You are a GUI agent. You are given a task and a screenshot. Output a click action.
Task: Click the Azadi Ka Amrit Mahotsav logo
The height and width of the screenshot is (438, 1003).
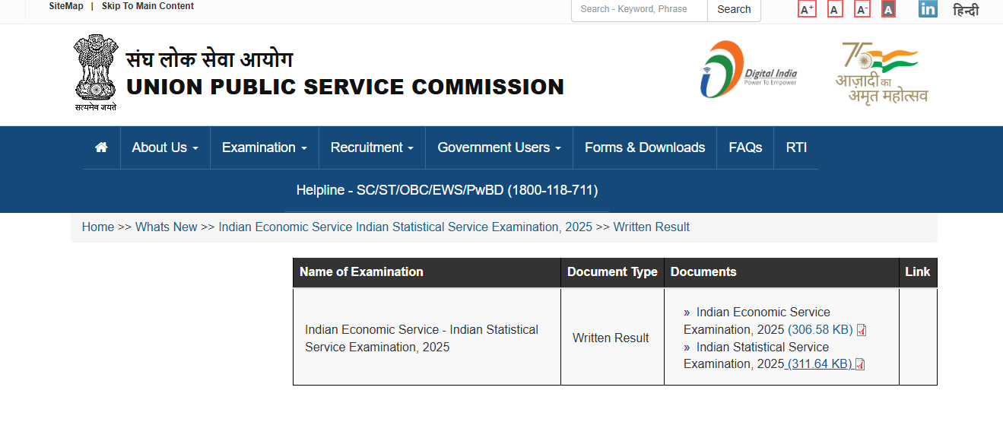pyautogui.click(x=882, y=73)
